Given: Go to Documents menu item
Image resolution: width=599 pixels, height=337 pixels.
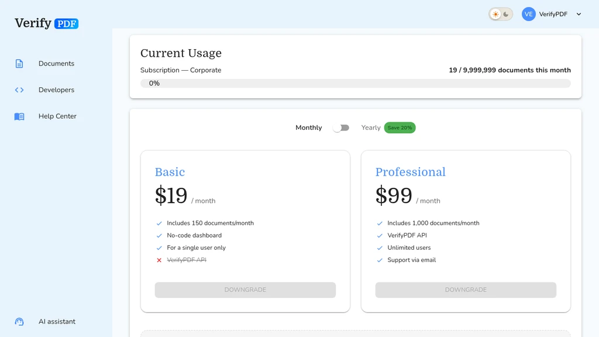Looking at the screenshot, I should (56, 63).
